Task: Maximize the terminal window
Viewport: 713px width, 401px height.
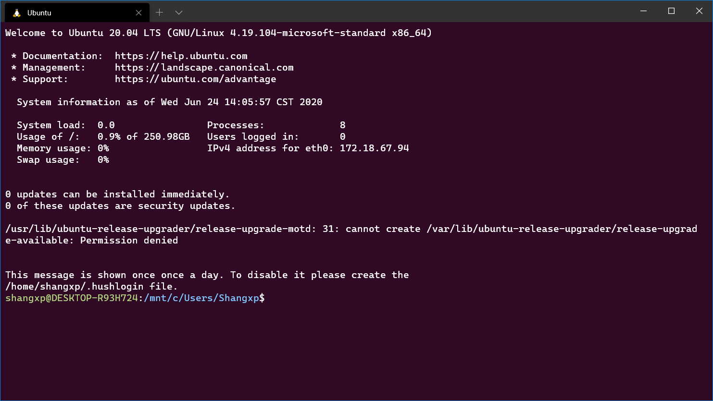Action: (672, 11)
